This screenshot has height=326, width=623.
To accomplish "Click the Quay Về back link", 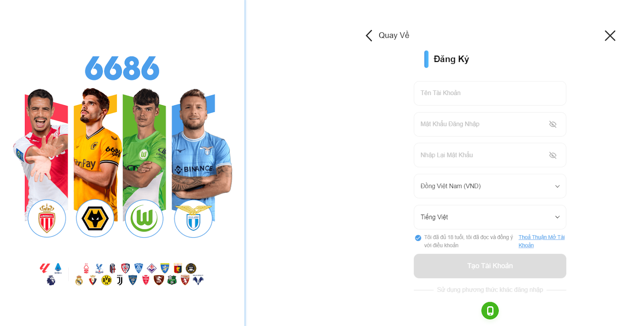I will (x=394, y=35).
